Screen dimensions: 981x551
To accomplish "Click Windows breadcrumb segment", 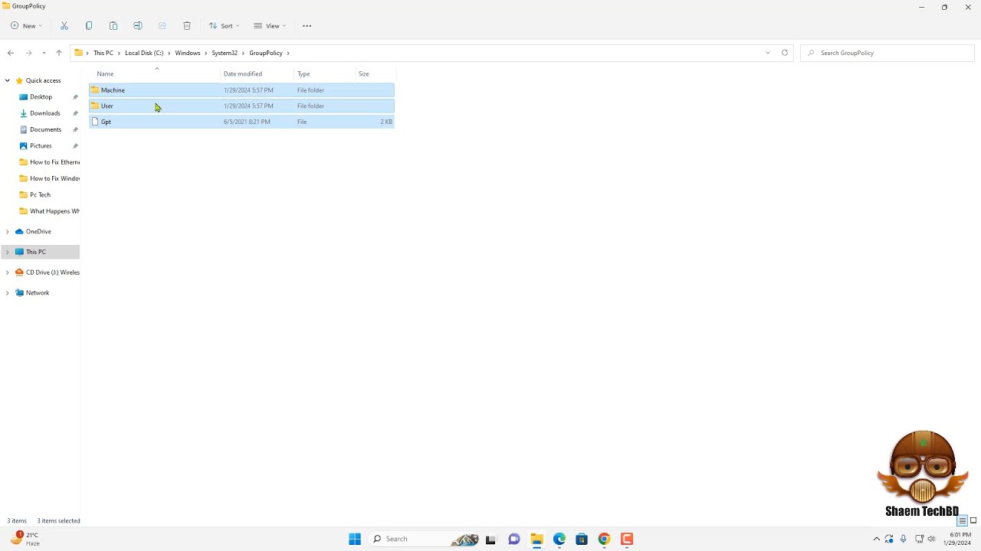I will [187, 53].
